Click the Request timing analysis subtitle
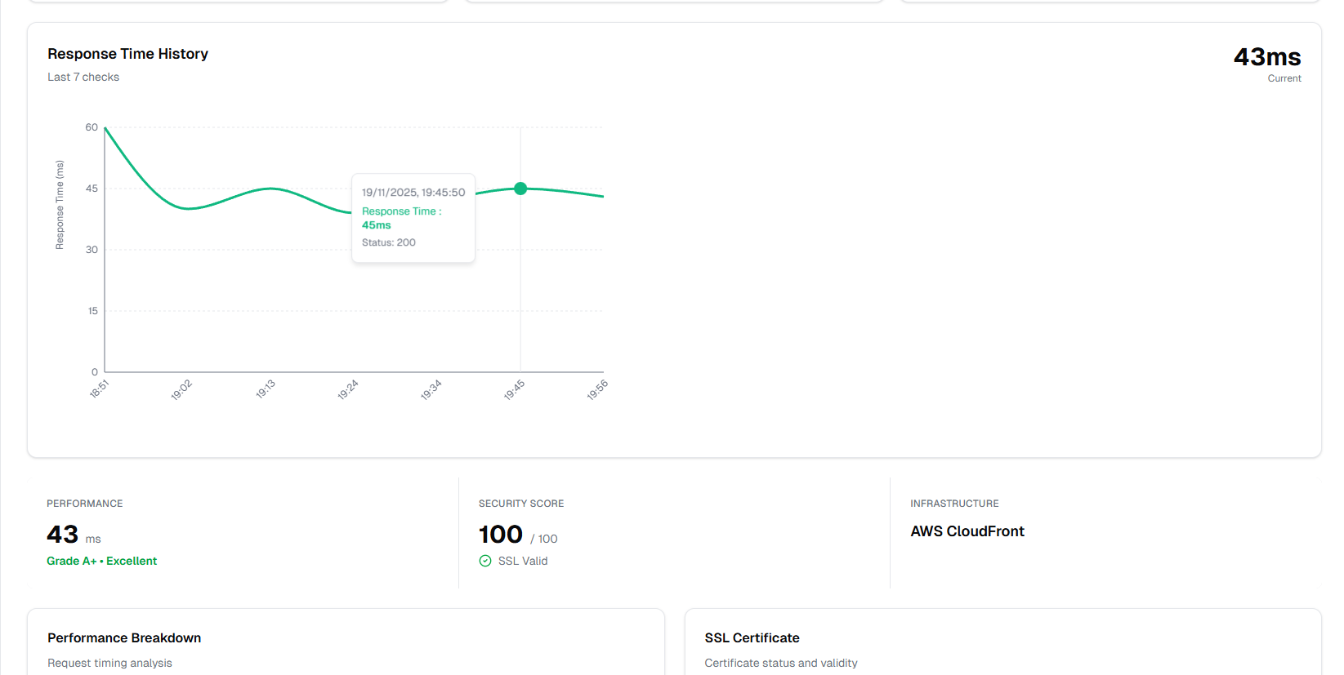1344x675 pixels. [x=109, y=663]
